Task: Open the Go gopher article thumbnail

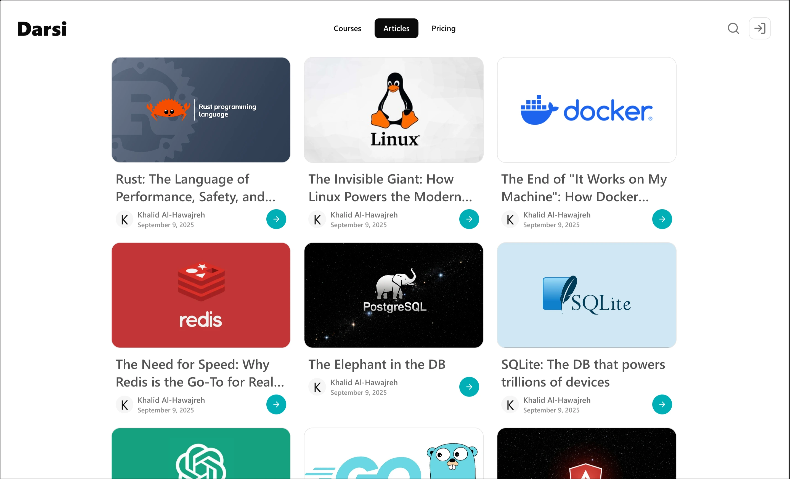Action: pos(394,453)
